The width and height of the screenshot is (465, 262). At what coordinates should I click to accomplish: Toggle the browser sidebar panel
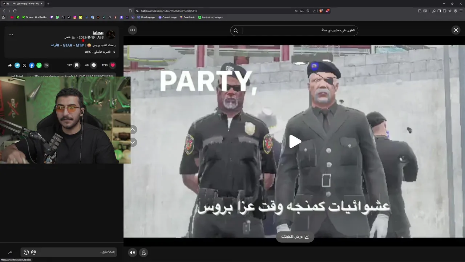click(x=439, y=11)
